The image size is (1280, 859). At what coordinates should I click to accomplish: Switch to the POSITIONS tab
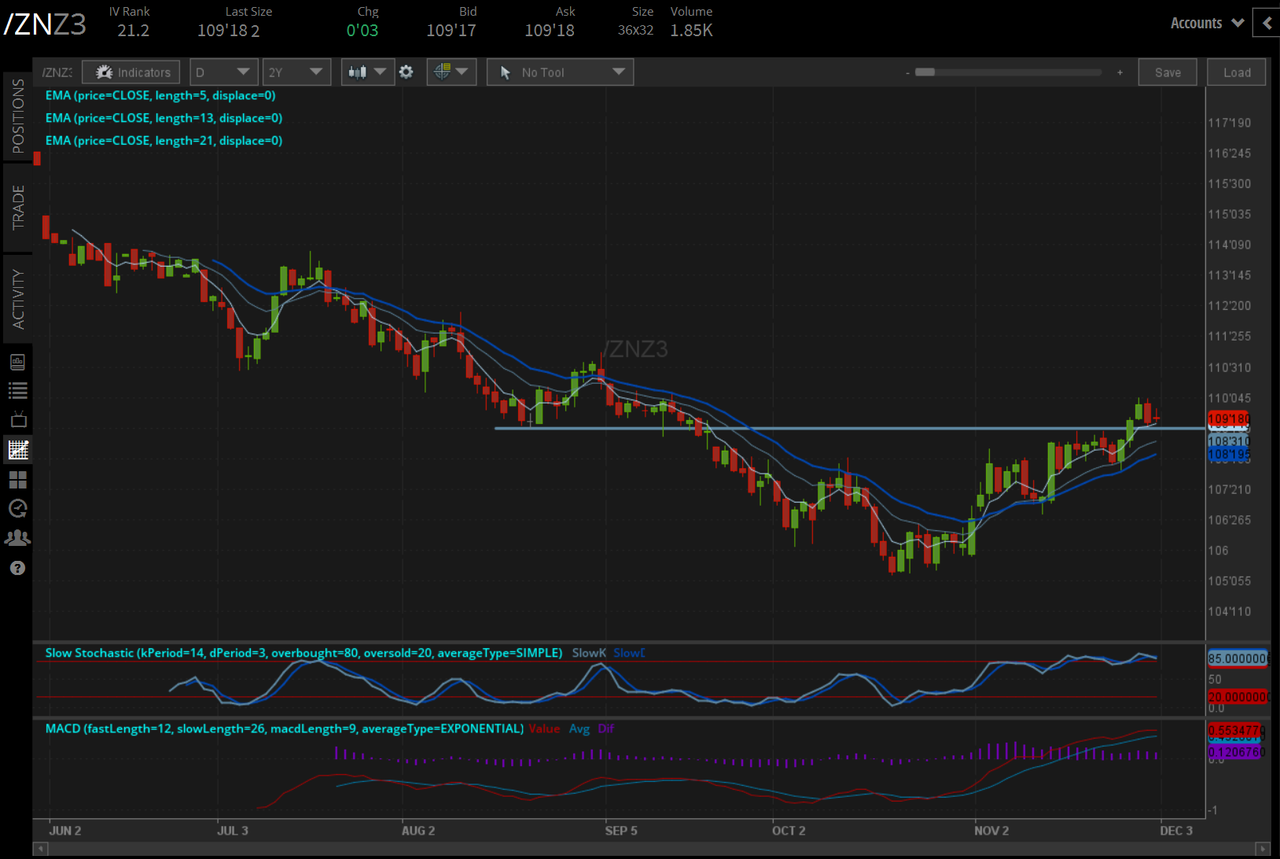(x=17, y=116)
